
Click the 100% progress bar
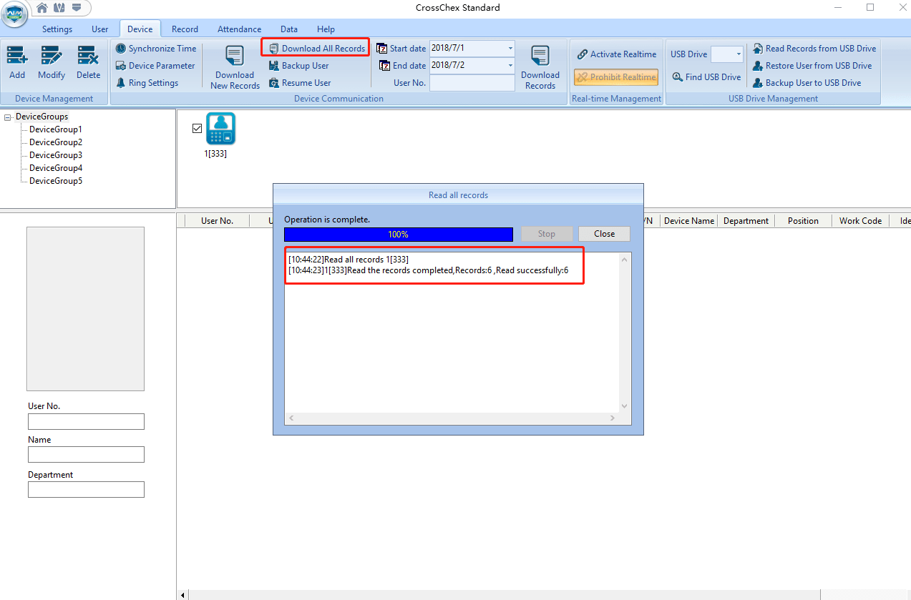point(398,235)
